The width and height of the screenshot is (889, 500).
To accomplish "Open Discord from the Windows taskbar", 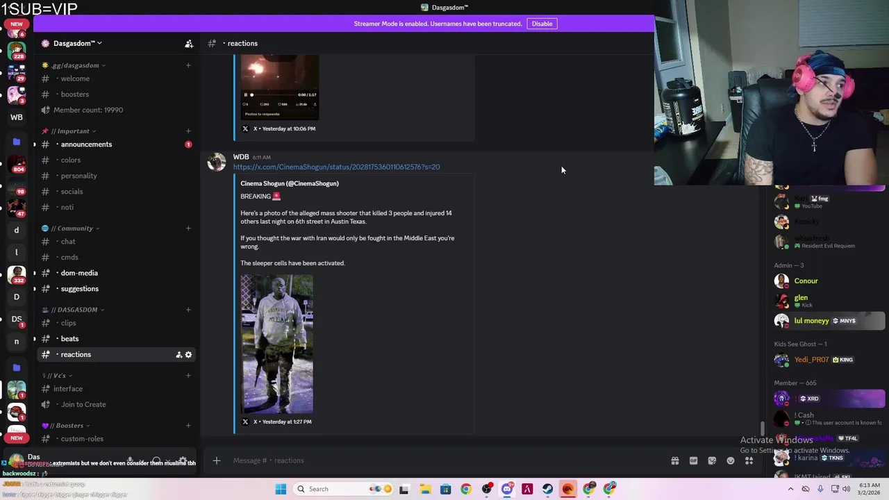I will click(x=507, y=489).
